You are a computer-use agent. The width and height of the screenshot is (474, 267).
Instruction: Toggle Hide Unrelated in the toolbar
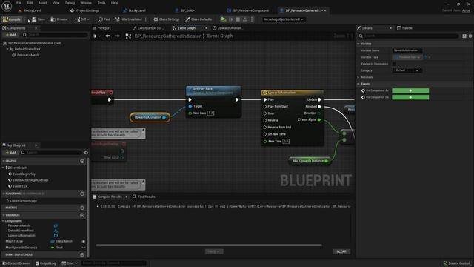tap(128, 19)
